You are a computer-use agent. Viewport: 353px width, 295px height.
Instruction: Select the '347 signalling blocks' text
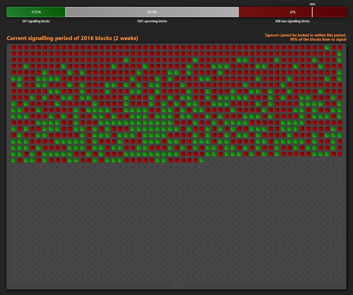pyautogui.click(x=36, y=21)
